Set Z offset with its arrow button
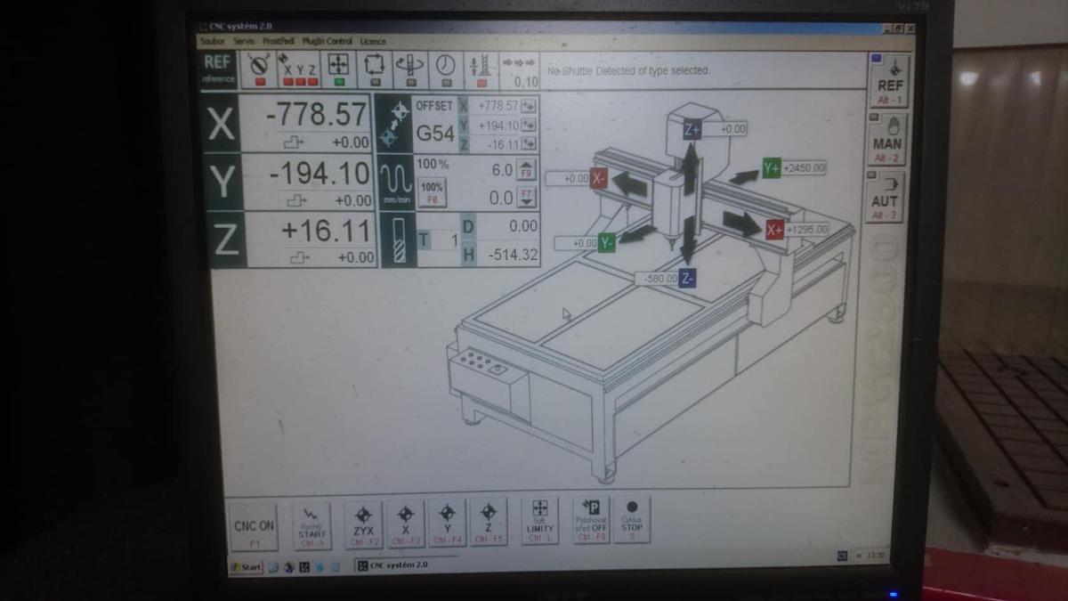The width and height of the screenshot is (1068, 601). click(x=529, y=143)
